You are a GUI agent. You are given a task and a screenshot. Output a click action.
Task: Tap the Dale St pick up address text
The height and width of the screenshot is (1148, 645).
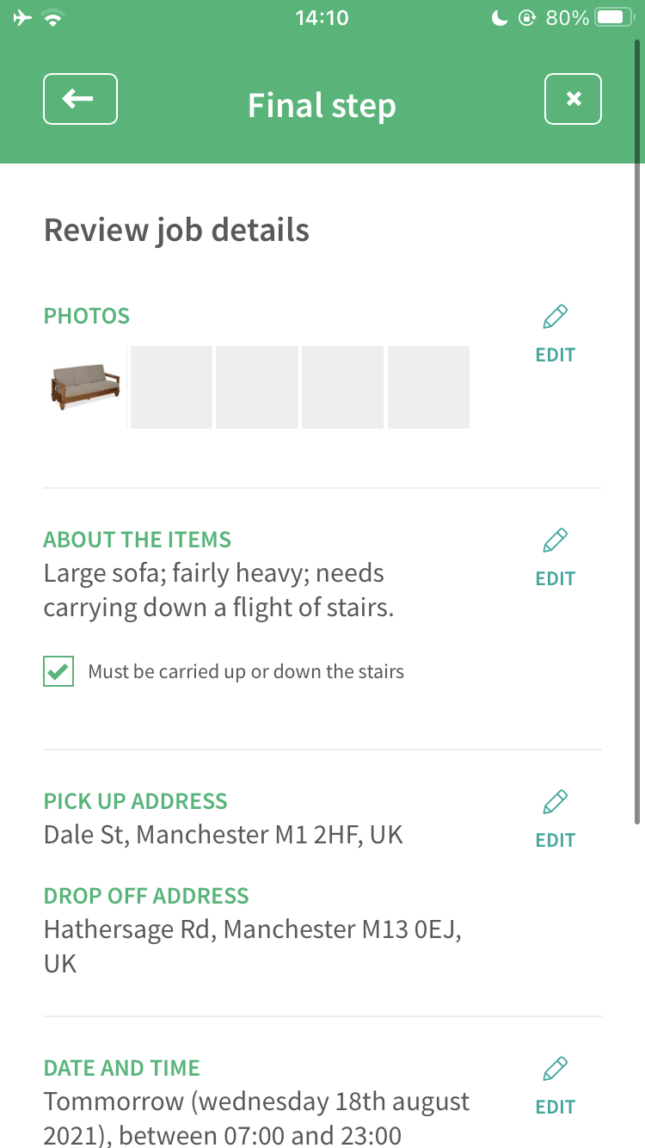(x=224, y=835)
